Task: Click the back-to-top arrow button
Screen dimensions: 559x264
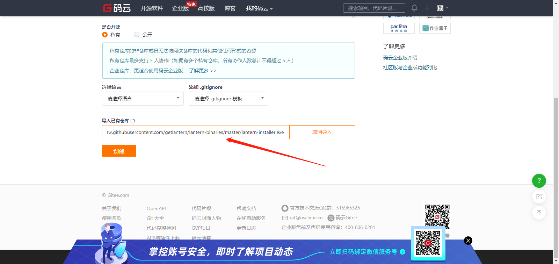Action: [x=539, y=213]
